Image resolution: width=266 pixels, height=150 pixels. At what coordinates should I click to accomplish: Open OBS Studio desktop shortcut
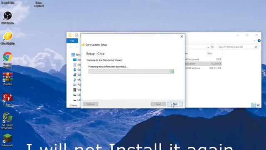click(x=7, y=17)
